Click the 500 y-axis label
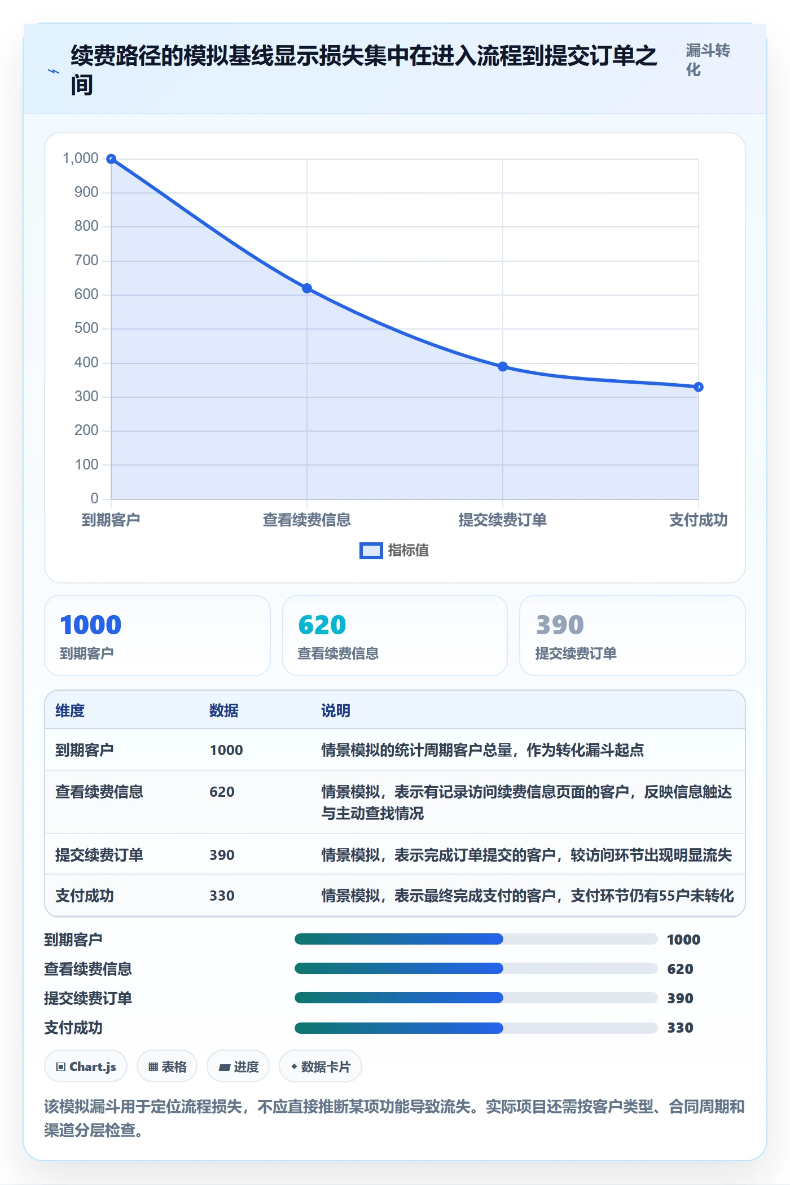790x1185 pixels. pos(86,328)
